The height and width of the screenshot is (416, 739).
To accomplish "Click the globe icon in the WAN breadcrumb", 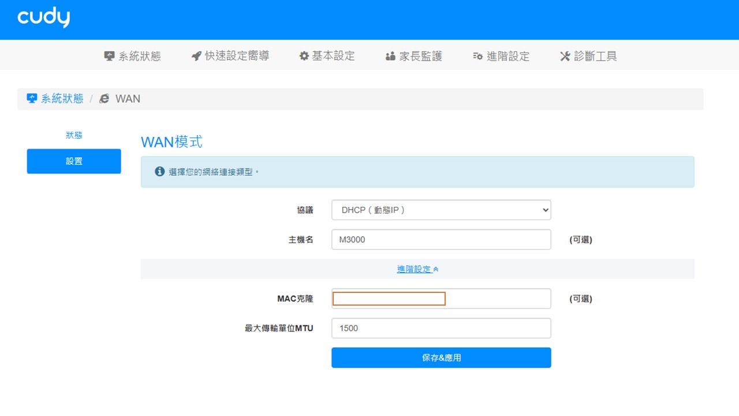I will pyautogui.click(x=104, y=98).
